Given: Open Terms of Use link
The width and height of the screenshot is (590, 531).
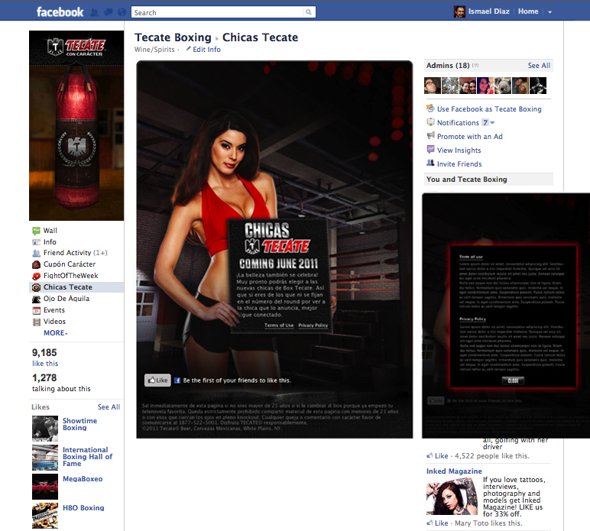Looking at the screenshot, I should pyautogui.click(x=279, y=325).
